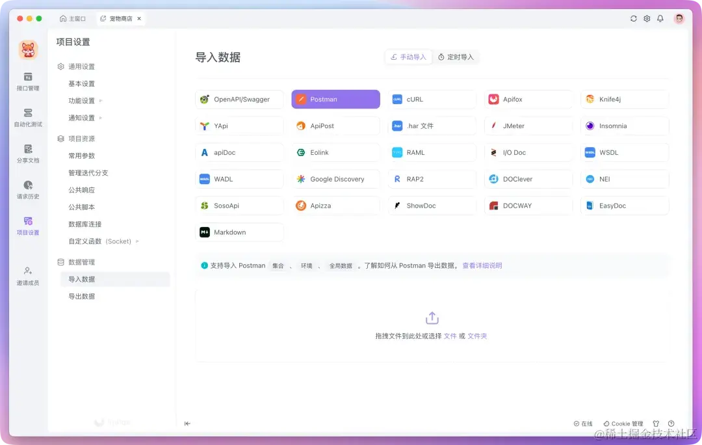Click the theme shirt icon bottom right
This screenshot has width=702, height=445.
pyautogui.click(x=656, y=423)
